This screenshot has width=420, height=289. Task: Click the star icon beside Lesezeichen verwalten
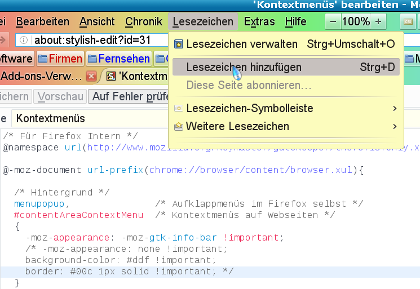(x=178, y=44)
